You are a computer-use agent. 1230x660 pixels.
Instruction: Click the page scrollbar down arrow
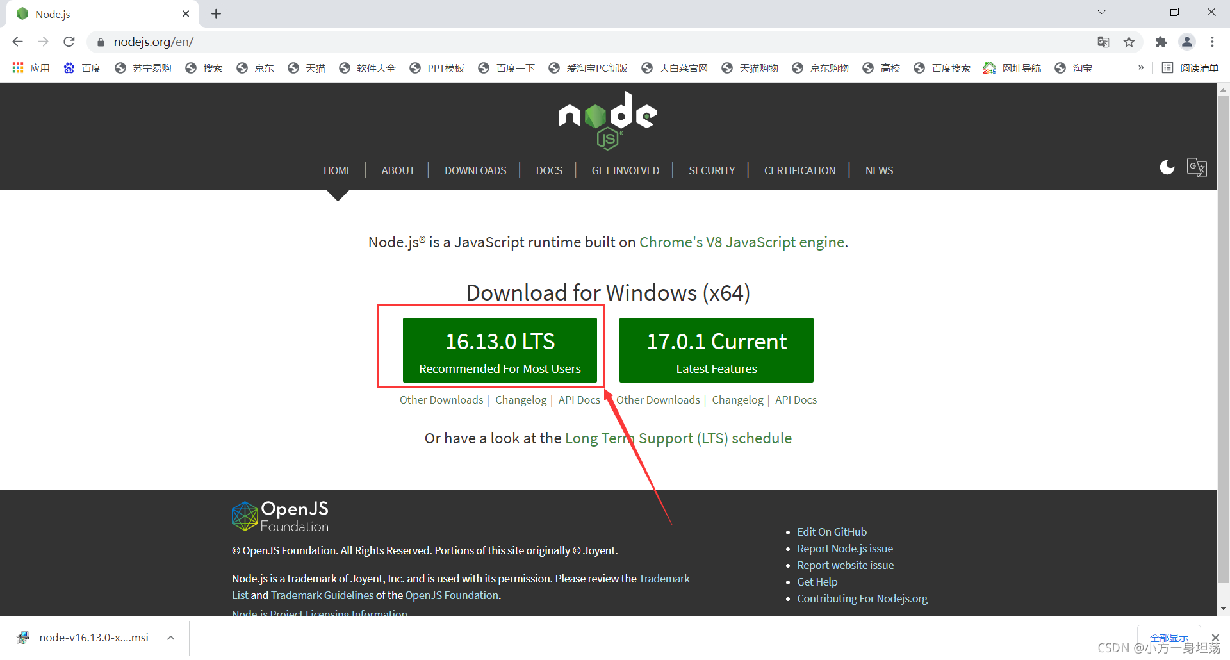(1224, 608)
